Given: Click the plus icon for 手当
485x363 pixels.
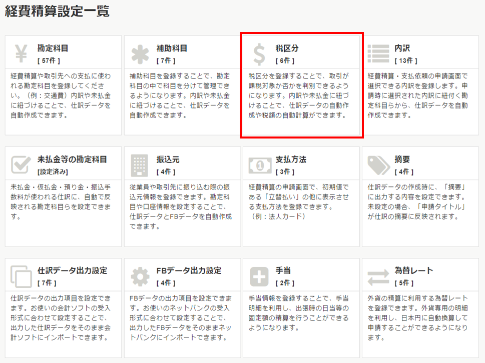Looking at the screenshot, I should [x=259, y=275].
